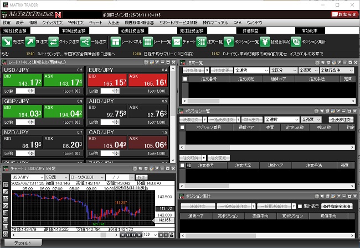The height and width of the screenshot is (248, 360).
Task: Click the ポジション一覧 panel settings gear icon
Action: (316, 111)
